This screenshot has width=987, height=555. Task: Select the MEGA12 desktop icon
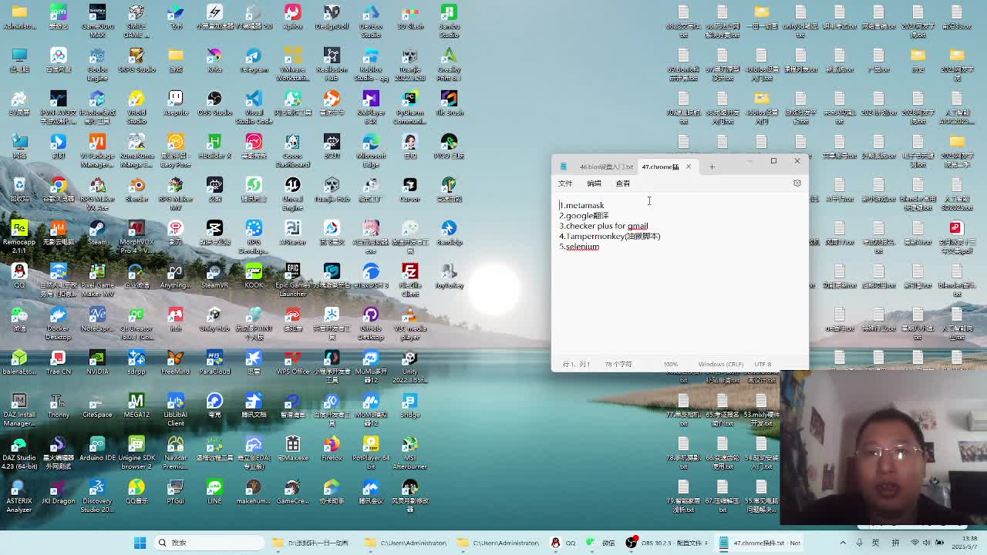[136, 406]
